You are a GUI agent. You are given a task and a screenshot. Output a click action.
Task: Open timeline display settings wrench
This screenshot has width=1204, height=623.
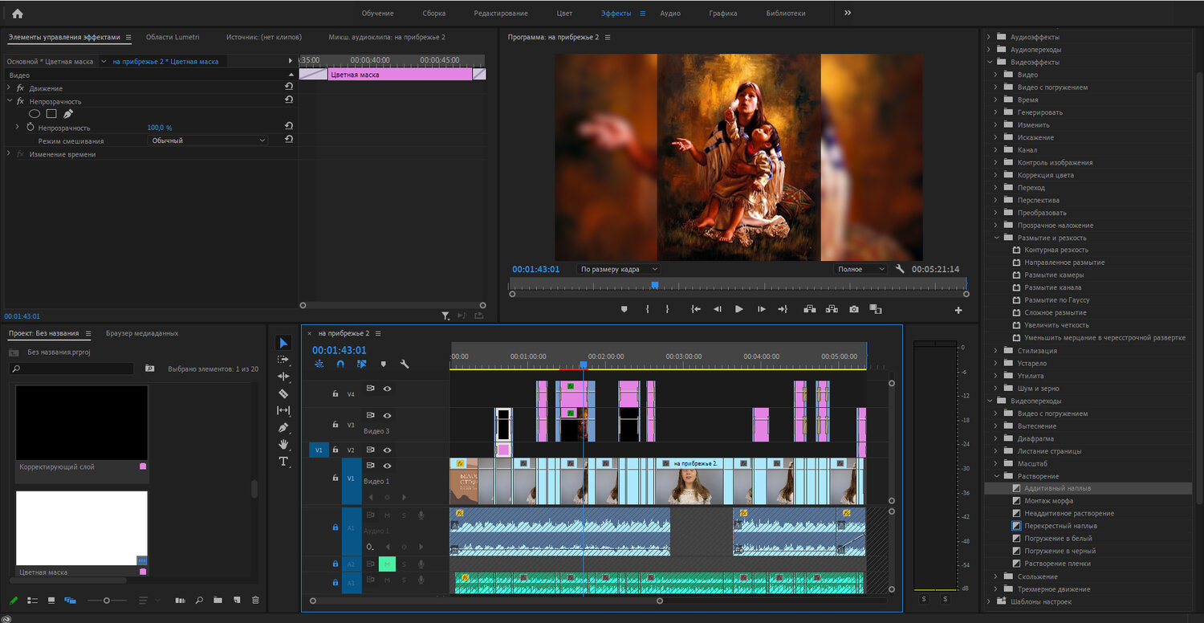[x=405, y=364]
